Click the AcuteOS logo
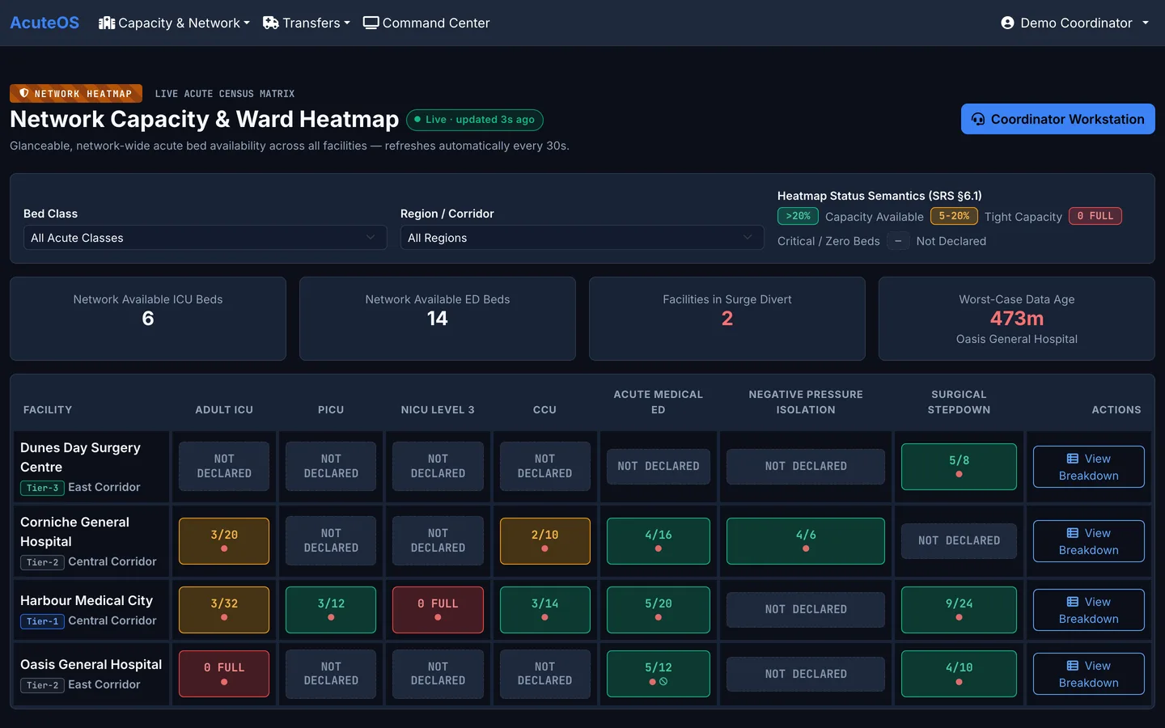 44,23
